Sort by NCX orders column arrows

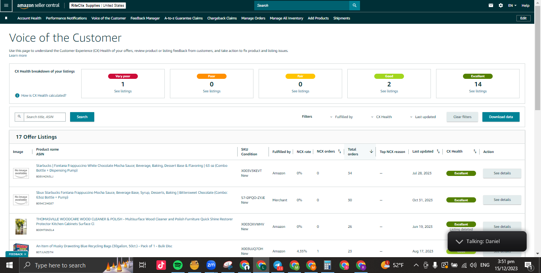pos(339,151)
